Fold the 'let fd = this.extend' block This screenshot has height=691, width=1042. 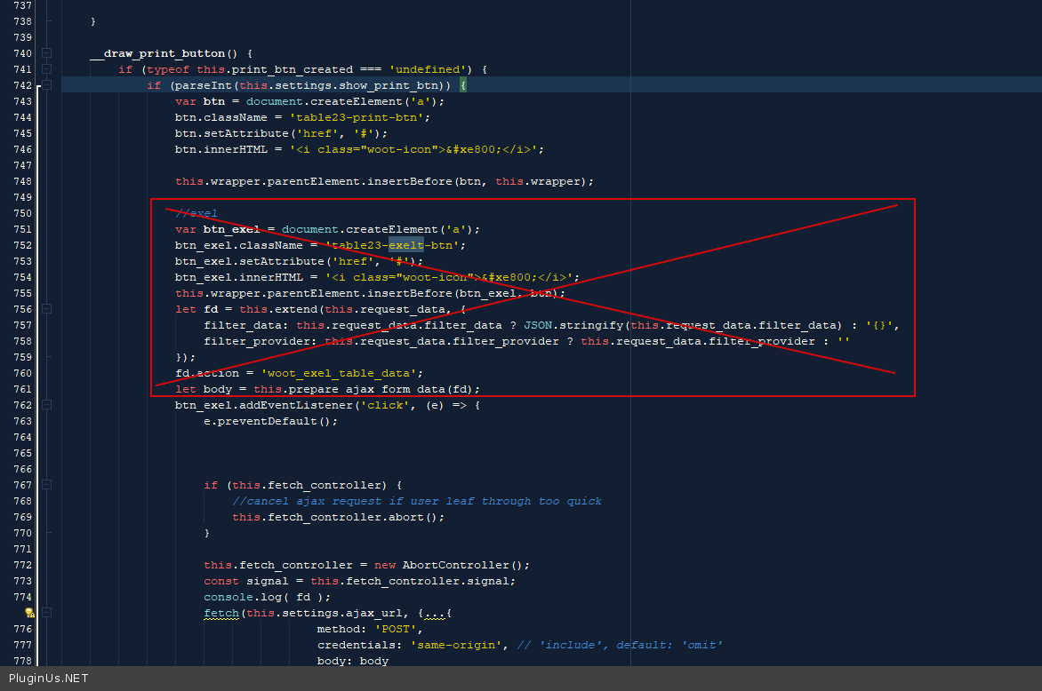click(46, 309)
